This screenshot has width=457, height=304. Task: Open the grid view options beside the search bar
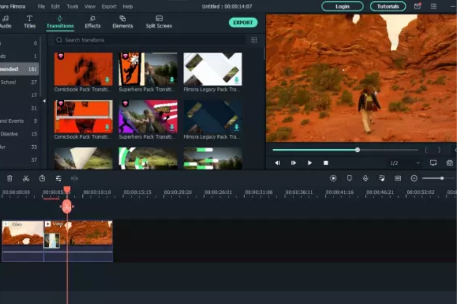(x=254, y=40)
